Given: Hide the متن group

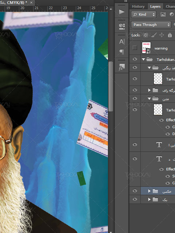Looking at the screenshot, I should 135,98.
